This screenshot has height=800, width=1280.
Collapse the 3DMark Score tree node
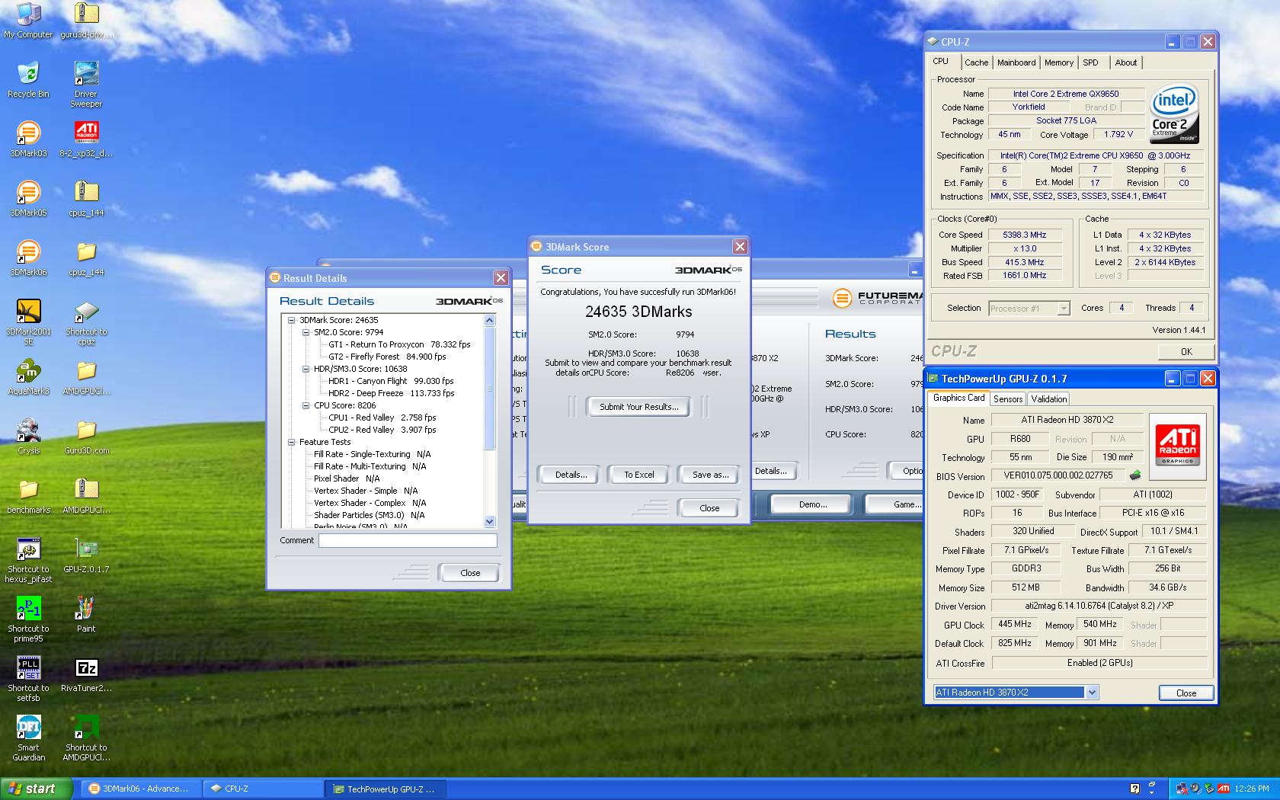point(291,320)
